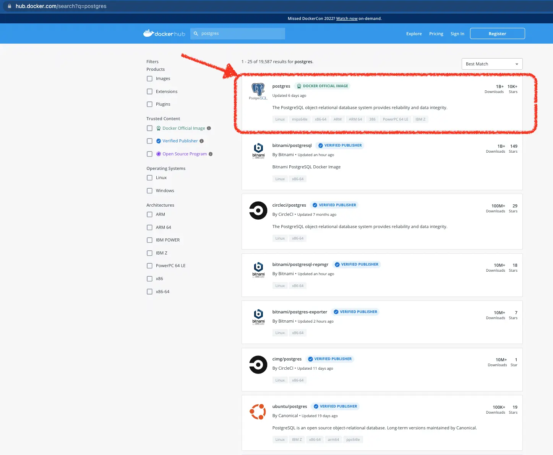Click the Docker Official Image badge icon in filters
The image size is (553, 455).
point(159,128)
